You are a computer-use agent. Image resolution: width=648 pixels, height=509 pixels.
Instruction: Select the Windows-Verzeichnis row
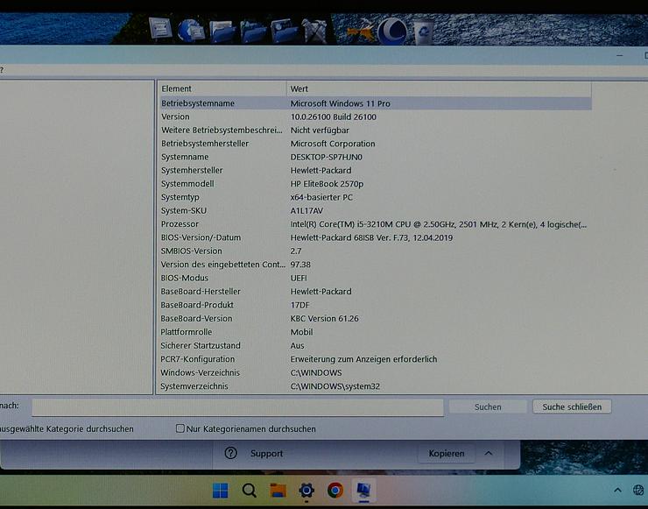click(200, 372)
